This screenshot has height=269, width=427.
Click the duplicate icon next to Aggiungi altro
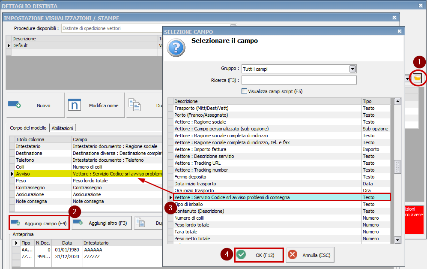coord(140,223)
